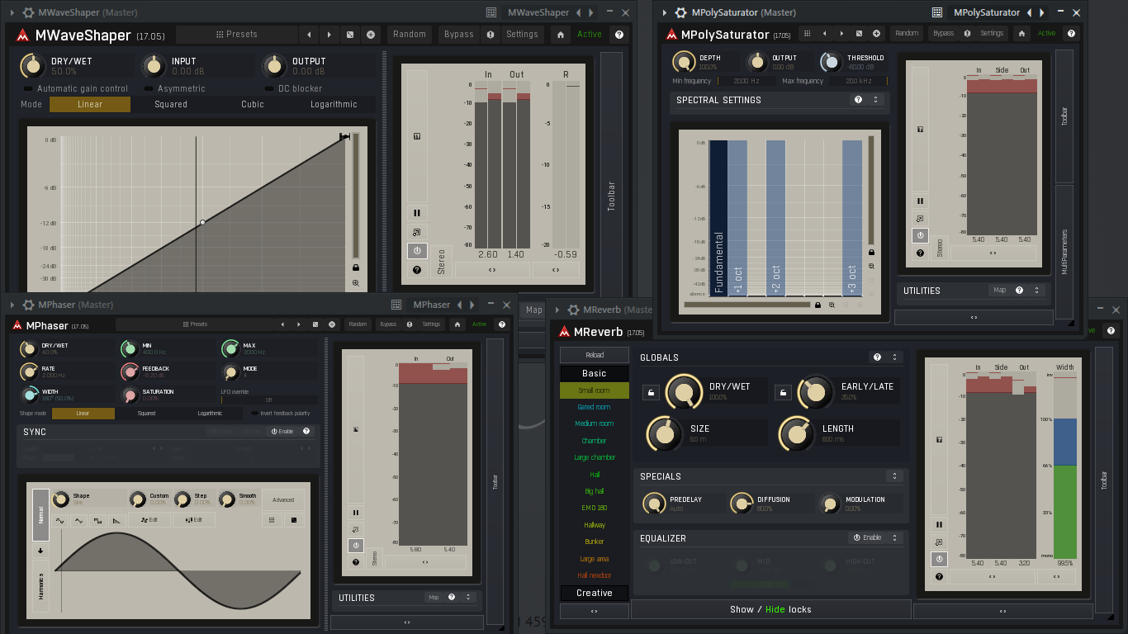Adjust the MReverb SIZE knob
The image size is (1128, 634).
664,433
